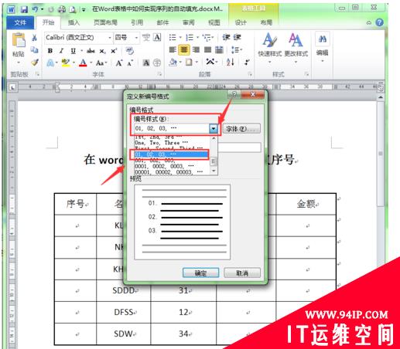
Task: Switch to the 插入 ribbon tab
Action: 74,22
